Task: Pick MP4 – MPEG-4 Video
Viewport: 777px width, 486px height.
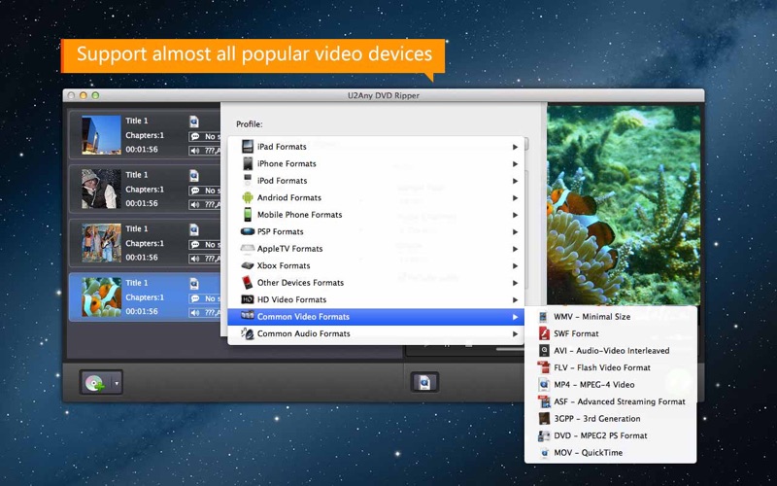Action: tap(611, 384)
